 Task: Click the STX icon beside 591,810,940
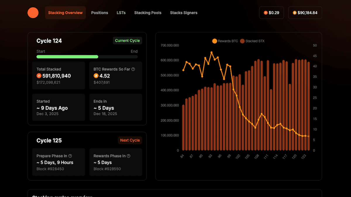pyautogui.click(x=39, y=76)
